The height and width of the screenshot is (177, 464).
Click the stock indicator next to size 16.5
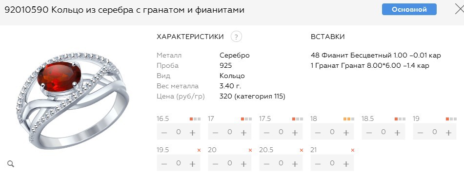click(x=195, y=119)
